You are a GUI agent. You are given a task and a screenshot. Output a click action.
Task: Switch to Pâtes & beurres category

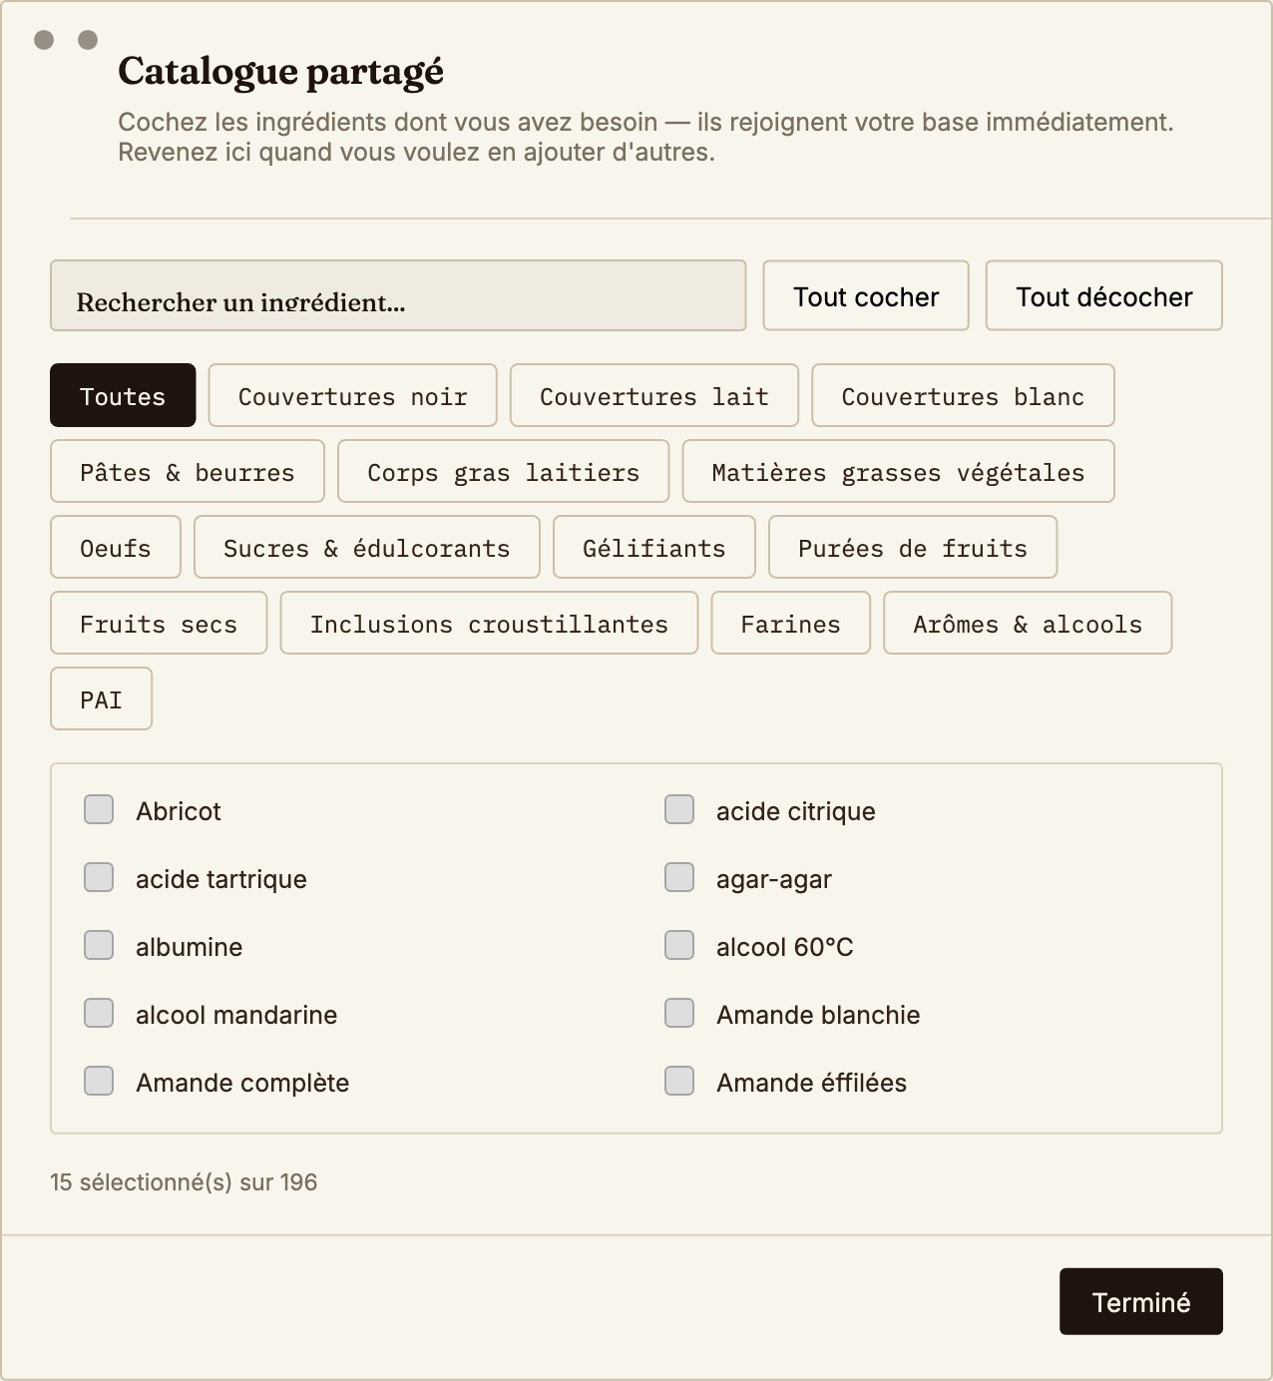[188, 471]
